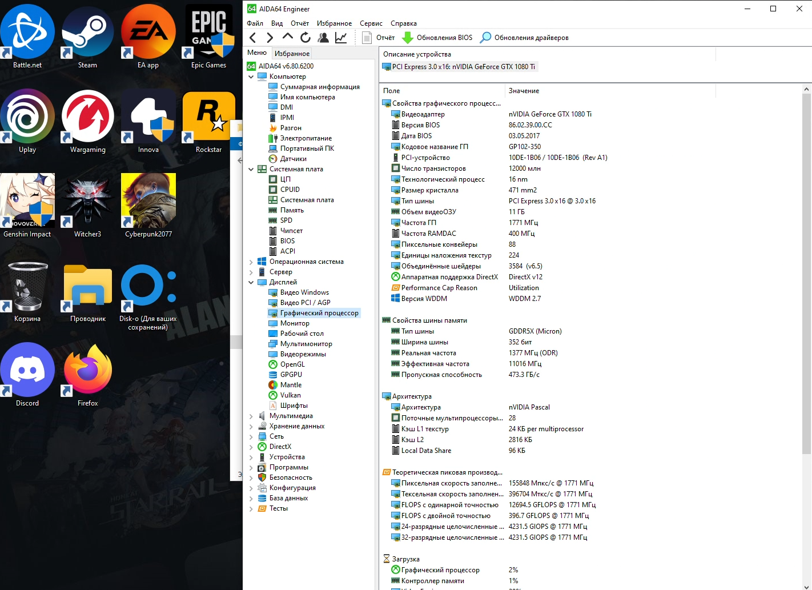Expand the Хранение данных tree node
812x590 pixels.
tap(251, 426)
